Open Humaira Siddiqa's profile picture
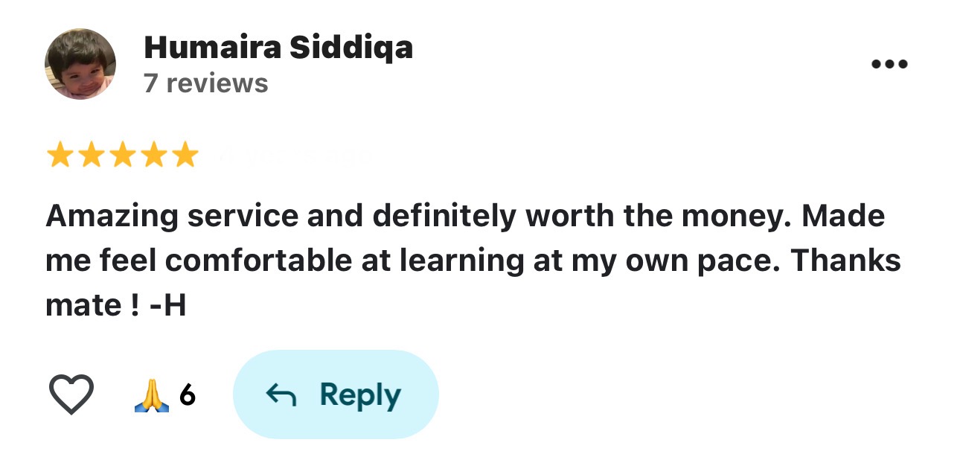This screenshot has width=960, height=457. point(80,64)
